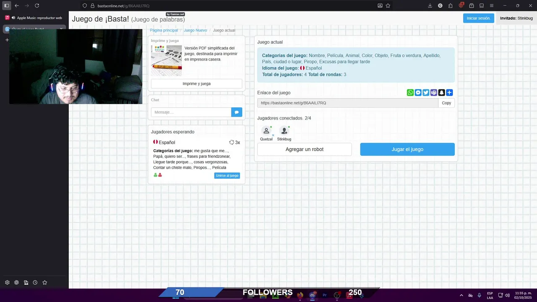Viewport: 537px width, 302px height.
Task: Start the game with Jugar el juego
Action: 407,149
